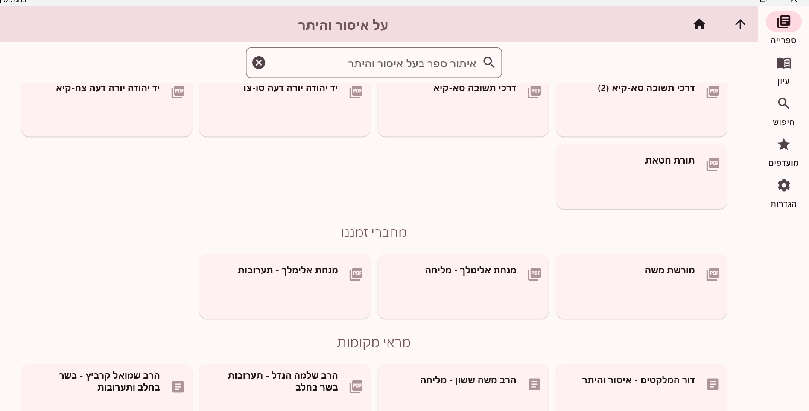Click PDF icon of הרב שלמה הנדל card
The width and height of the screenshot is (809, 411).
[x=356, y=386]
